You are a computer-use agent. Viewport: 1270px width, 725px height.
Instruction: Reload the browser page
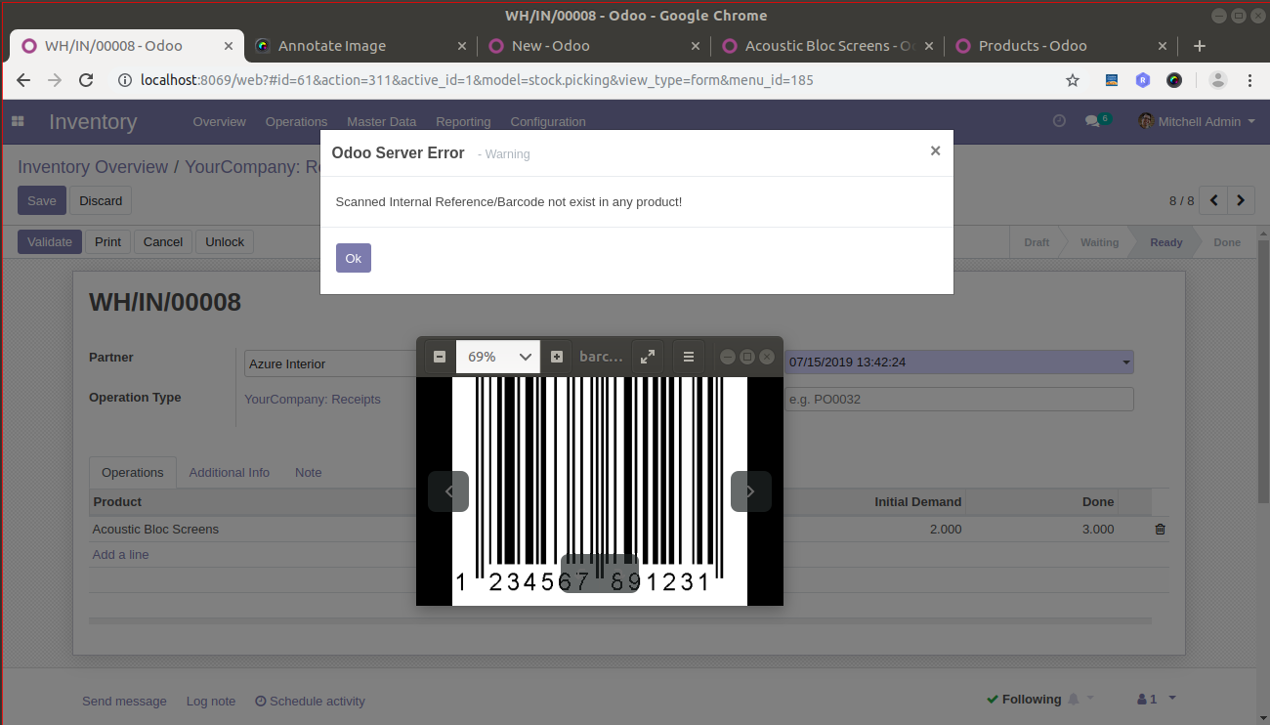(x=86, y=80)
